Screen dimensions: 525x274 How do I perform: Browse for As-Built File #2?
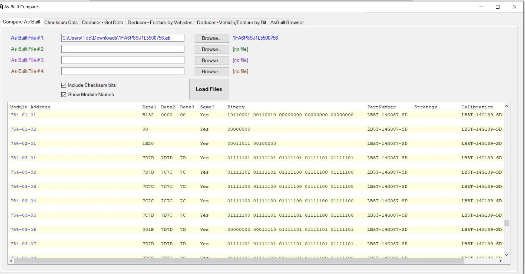(212, 49)
